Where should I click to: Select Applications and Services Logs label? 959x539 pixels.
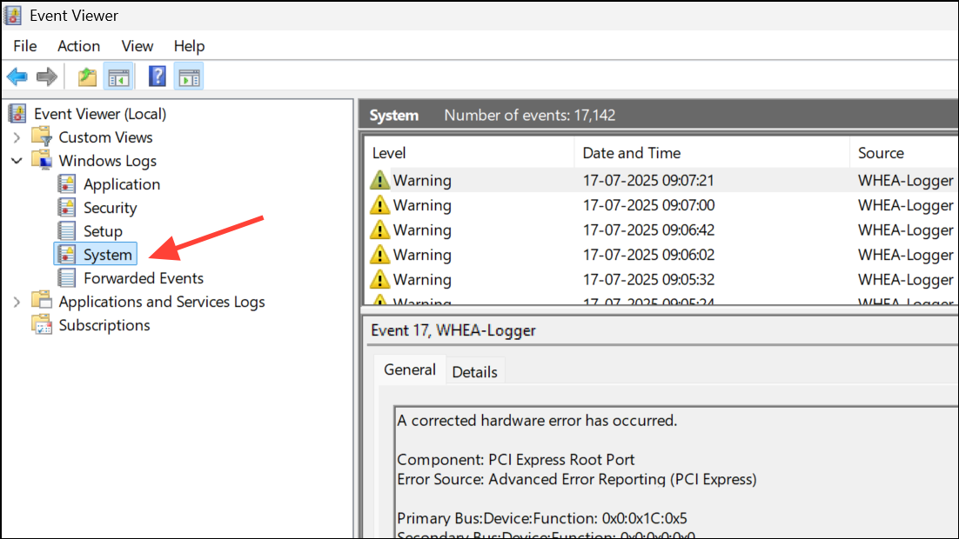point(162,302)
